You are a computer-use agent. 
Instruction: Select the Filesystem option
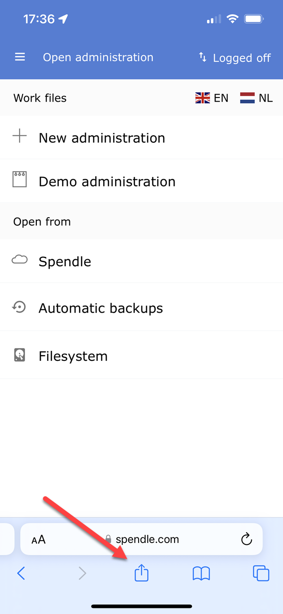tap(141, 356)
